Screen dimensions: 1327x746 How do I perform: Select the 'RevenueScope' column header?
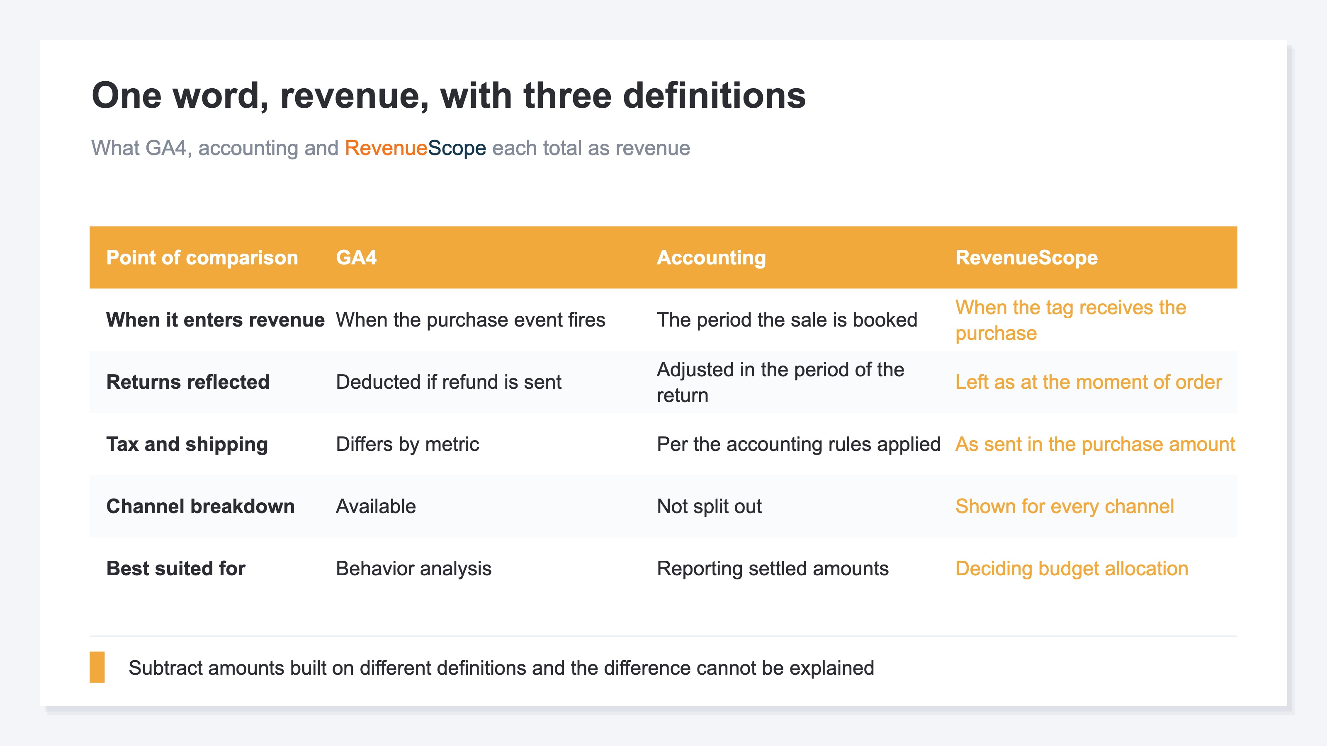point(1026,257)
